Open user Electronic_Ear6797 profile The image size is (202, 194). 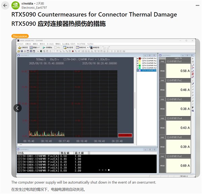point(34,7)
